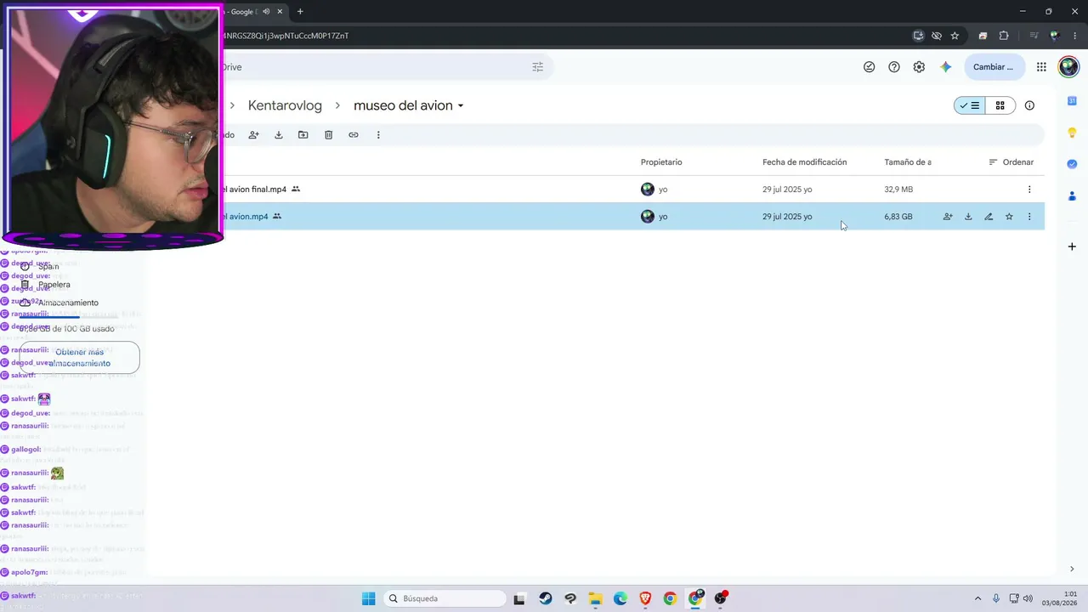The image size is (1088, 612).
Task: Show hidden system tray icons
Action: point(977,598)
